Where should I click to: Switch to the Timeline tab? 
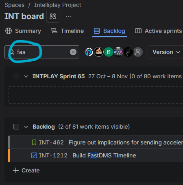coord(67,31)
